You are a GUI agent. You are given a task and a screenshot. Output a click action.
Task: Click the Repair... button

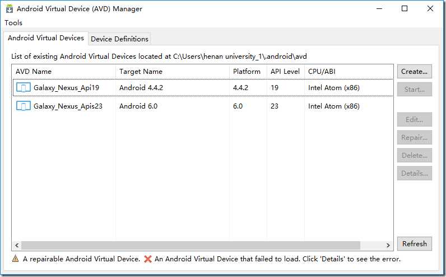[x=415, y=137]
